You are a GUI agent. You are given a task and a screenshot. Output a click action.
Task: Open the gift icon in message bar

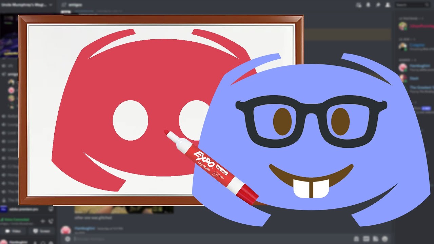357,239
